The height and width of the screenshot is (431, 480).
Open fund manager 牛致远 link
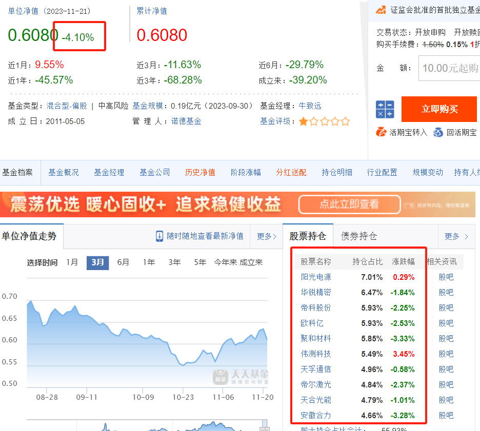pos(310,106)
